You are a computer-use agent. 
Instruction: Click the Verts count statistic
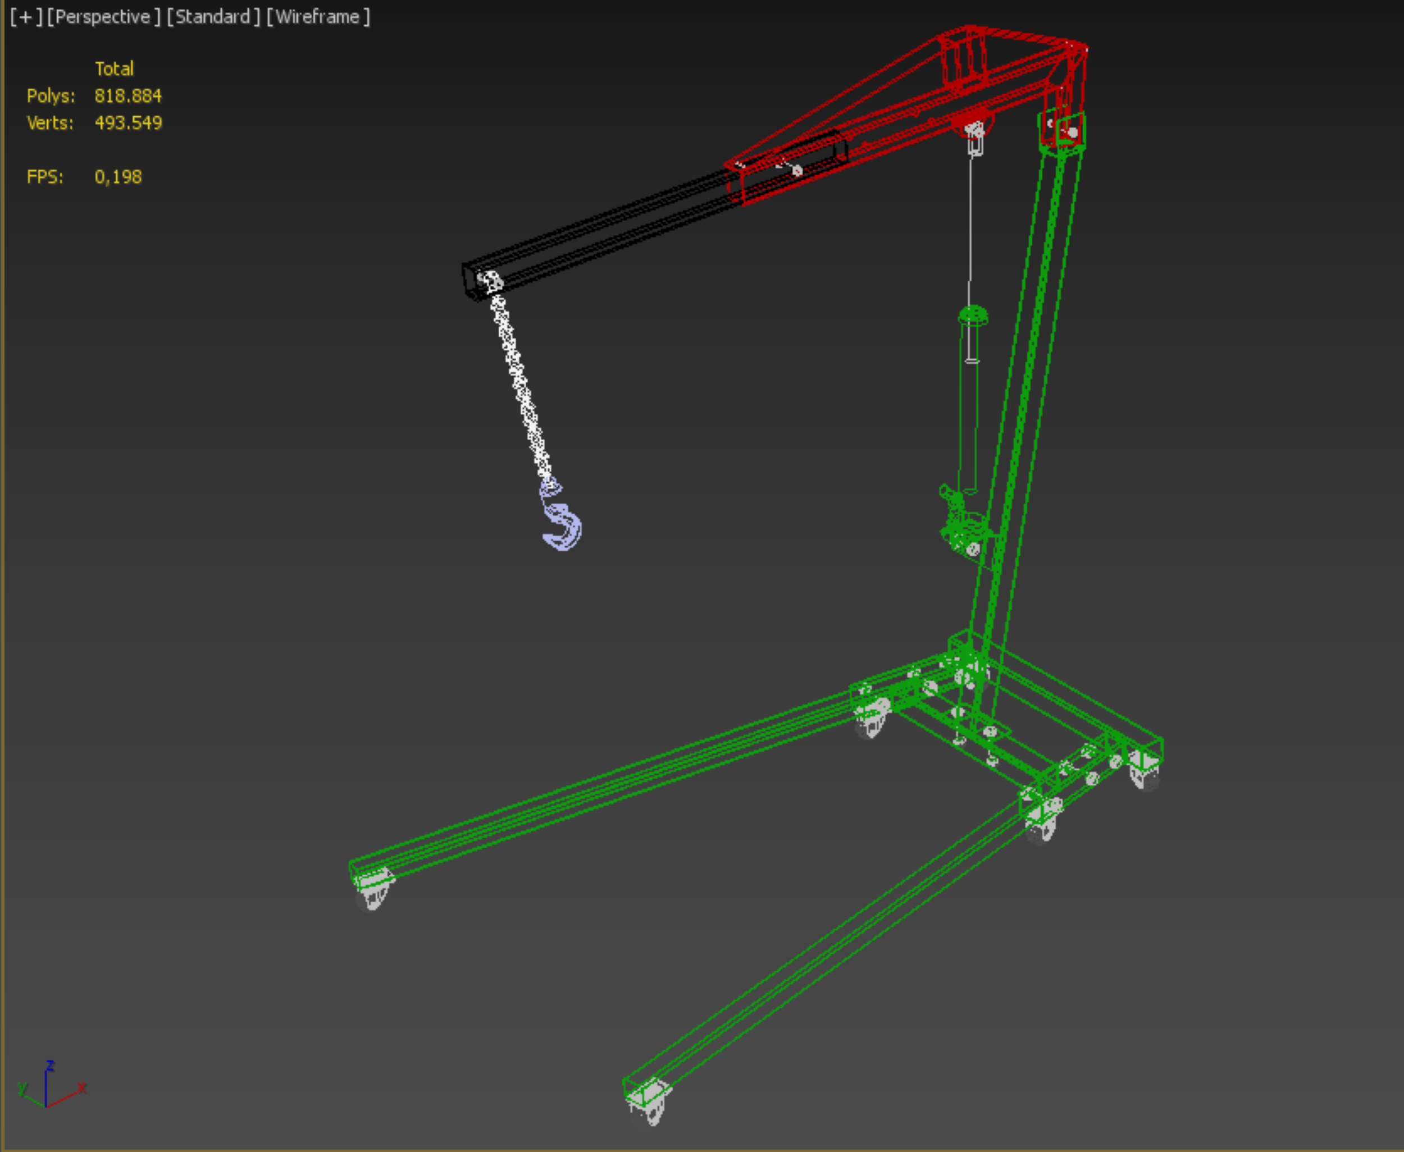(127, 124)
